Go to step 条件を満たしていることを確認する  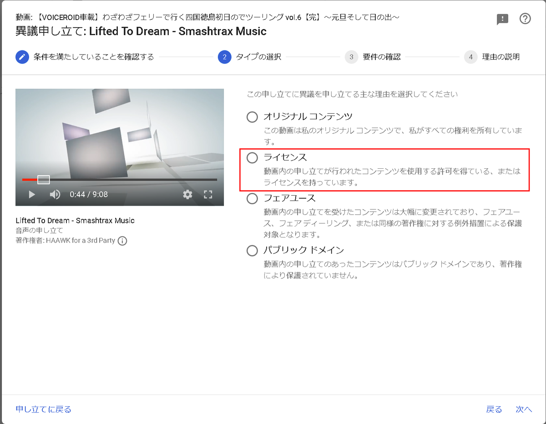click(85, 57)
